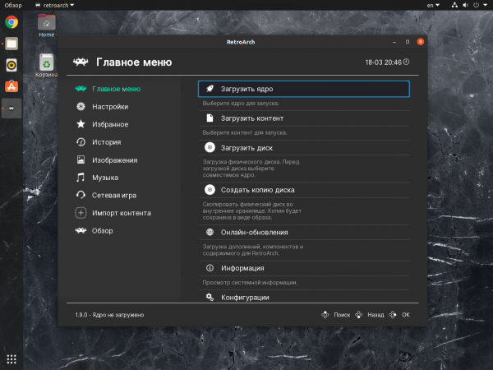Click the Поиск label in footer
493x370 pixels.
tap(342, 315)
